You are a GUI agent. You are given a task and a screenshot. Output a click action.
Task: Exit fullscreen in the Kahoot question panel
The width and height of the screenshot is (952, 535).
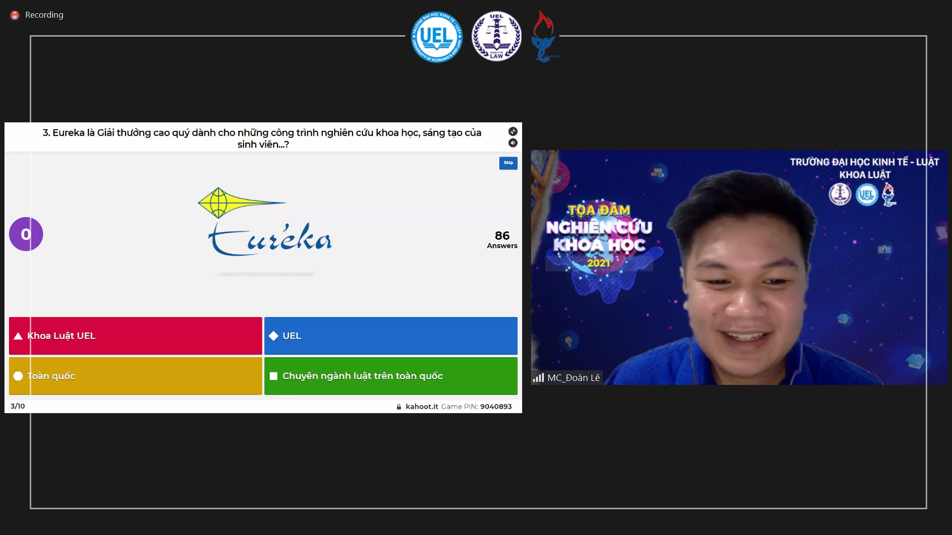513,131
